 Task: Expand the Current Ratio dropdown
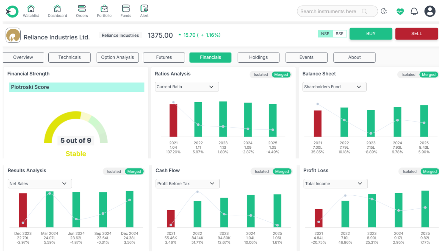(187, 87)
